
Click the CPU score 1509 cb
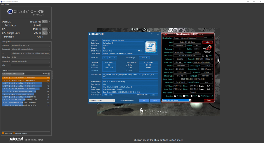[x=37, y=29]
